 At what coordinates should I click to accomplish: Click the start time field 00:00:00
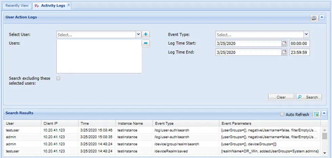point(299,44)
